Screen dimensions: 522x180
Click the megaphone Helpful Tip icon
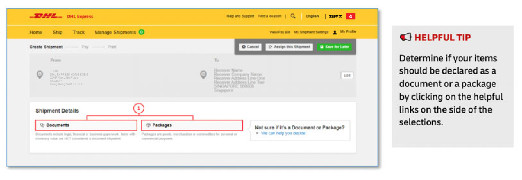(406, 37)
